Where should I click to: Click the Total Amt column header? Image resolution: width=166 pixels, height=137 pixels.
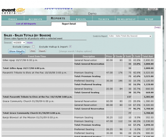(148, 56)
